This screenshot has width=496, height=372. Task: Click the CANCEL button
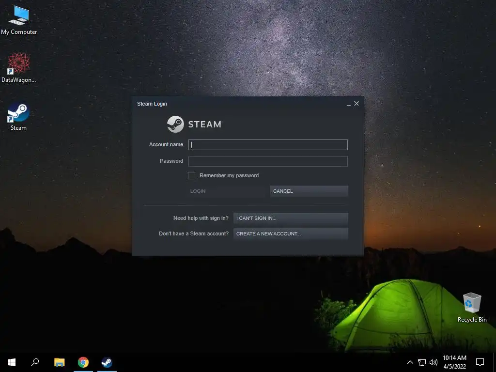point(309,191)
